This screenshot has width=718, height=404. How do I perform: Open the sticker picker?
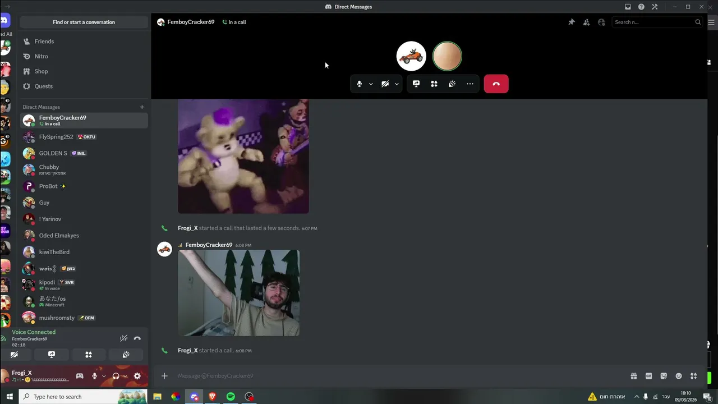point(664,376)
